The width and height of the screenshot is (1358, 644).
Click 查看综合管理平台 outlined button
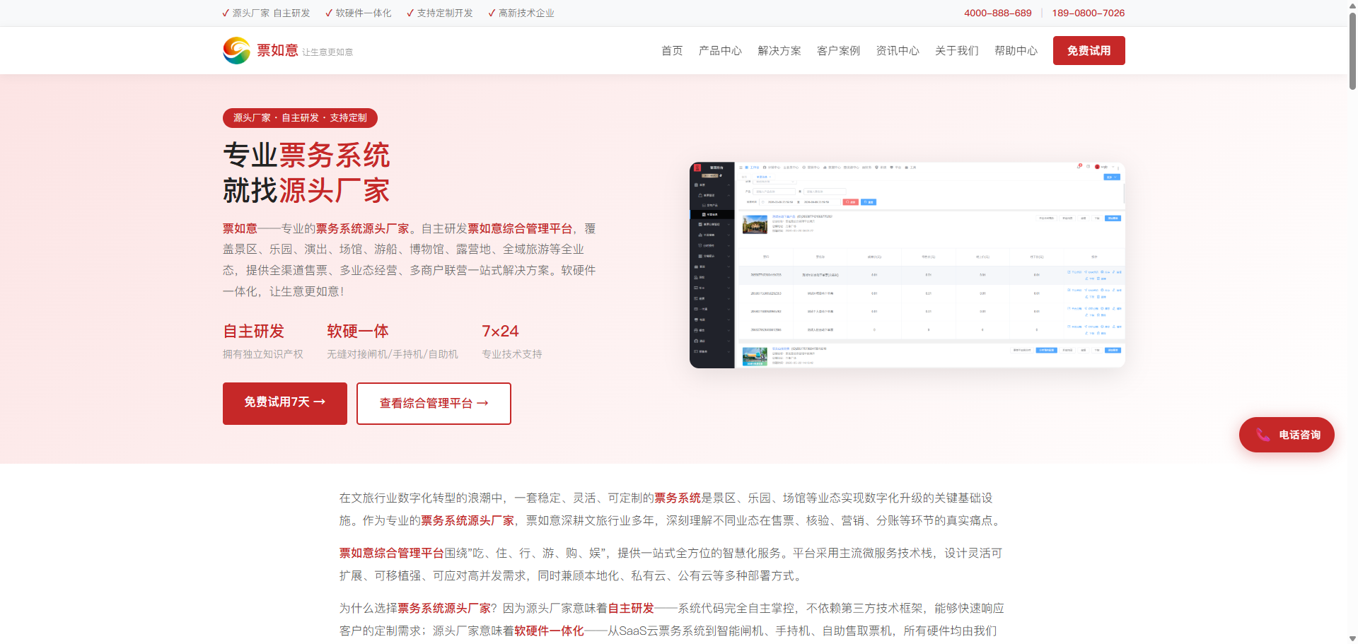click(x=434, y=403)
